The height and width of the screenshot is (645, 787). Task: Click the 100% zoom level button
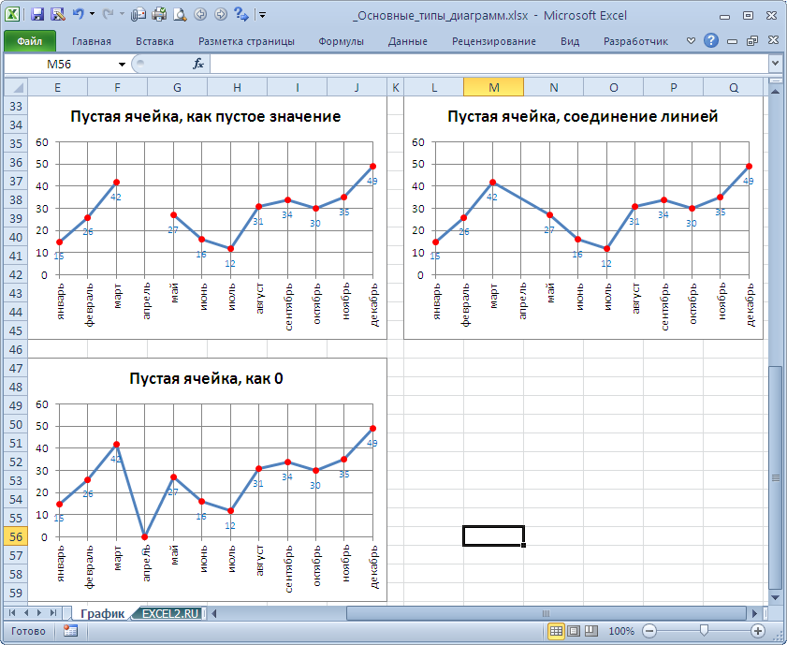621,631
